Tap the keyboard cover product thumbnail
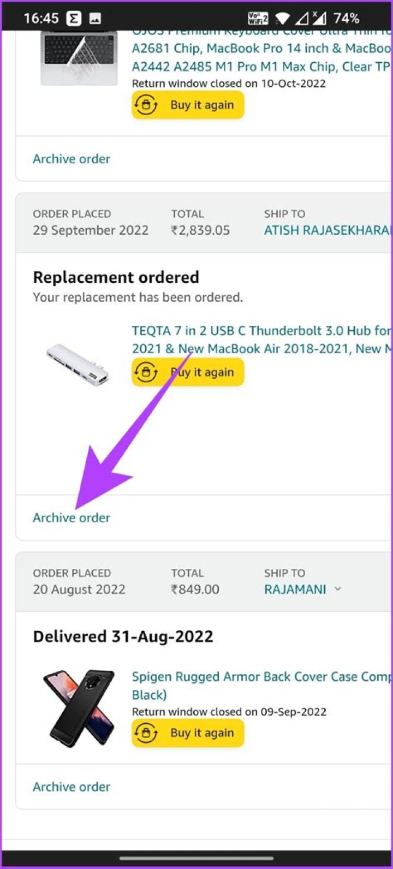Screen dimensions: 393x869 tap(79, 57)
